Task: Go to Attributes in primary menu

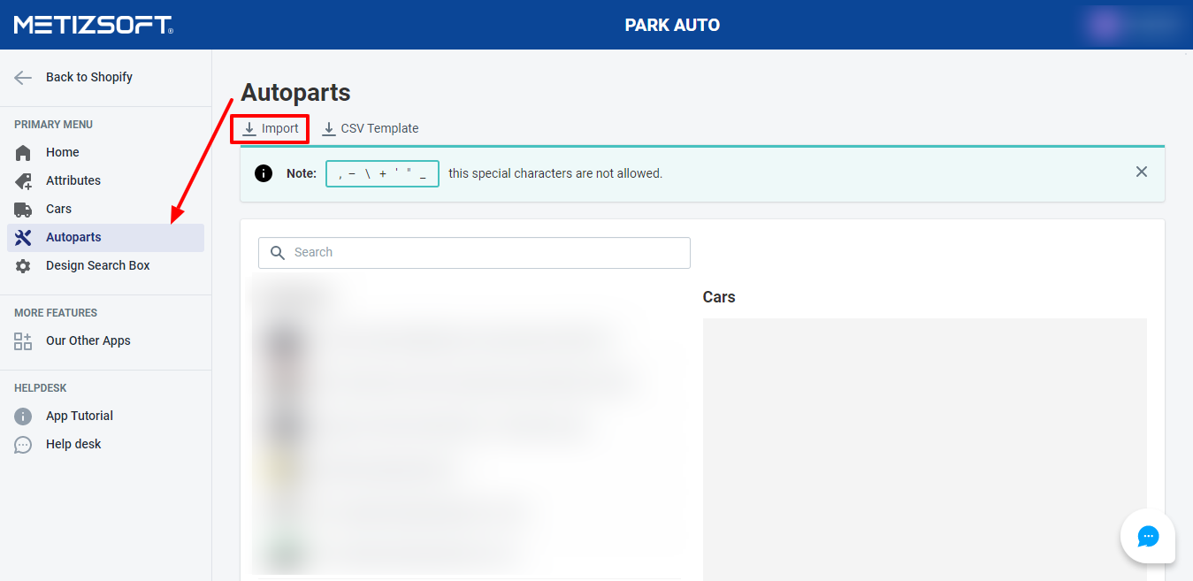Action: [x=73, y=180]
